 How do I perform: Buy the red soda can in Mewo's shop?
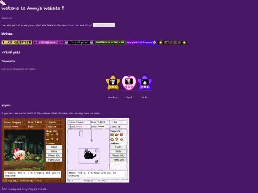(121, 134)
